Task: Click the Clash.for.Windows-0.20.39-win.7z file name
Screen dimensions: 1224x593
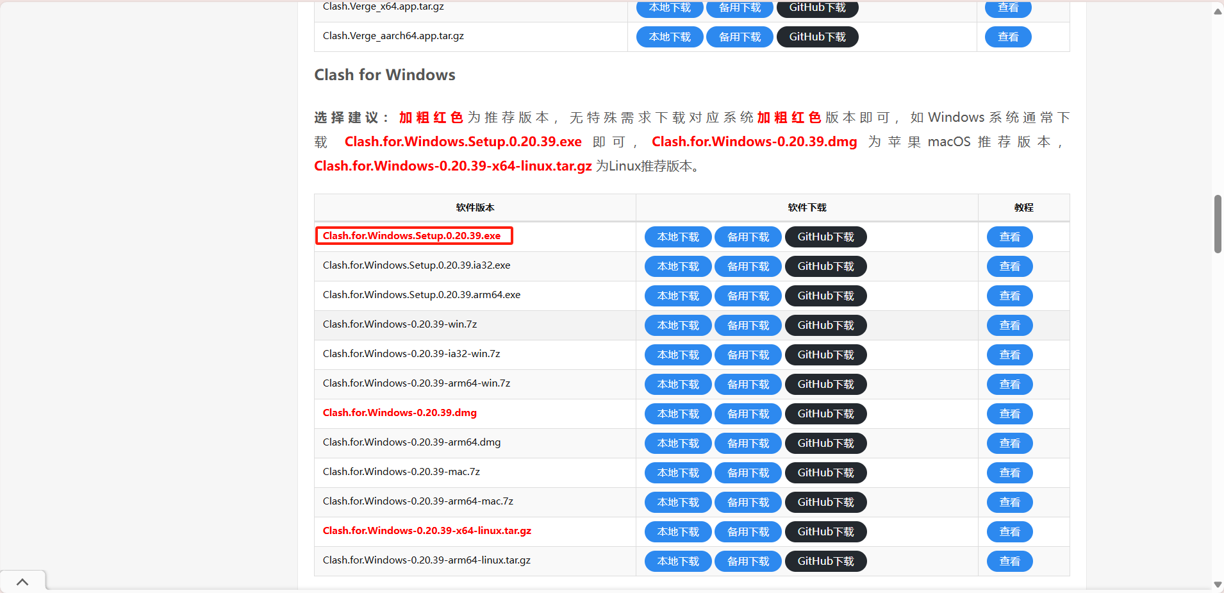Action: point(400,324)
